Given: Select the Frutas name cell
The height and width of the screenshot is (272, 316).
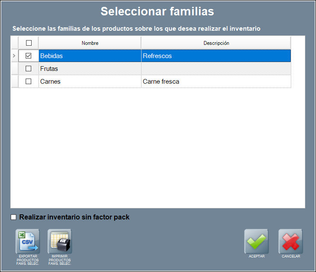Looking at the screenshot, I should (x=90, y=69).
